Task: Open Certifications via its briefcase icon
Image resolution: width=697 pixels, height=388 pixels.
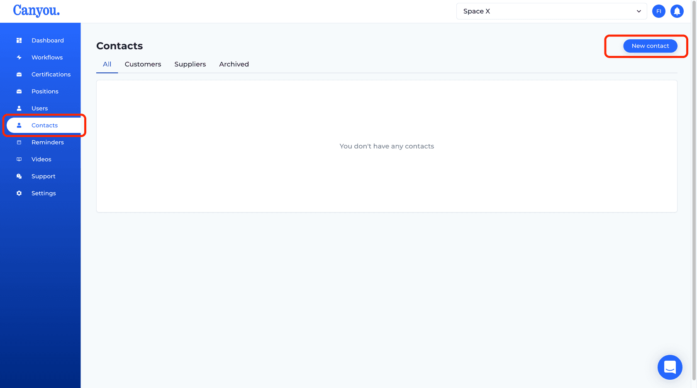Action: (19, 74)
